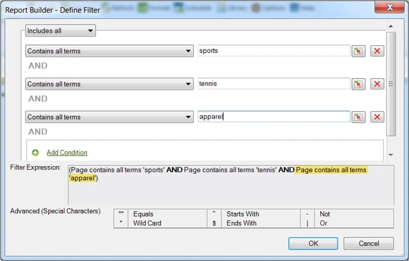Click the Starts With special character entry
409x261 pixels.
click(x=243, y=214)
